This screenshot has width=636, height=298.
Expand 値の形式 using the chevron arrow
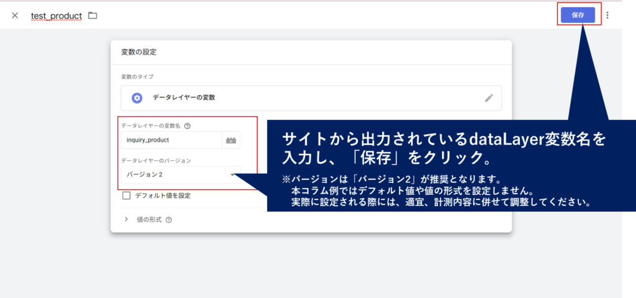click(126, 219)
